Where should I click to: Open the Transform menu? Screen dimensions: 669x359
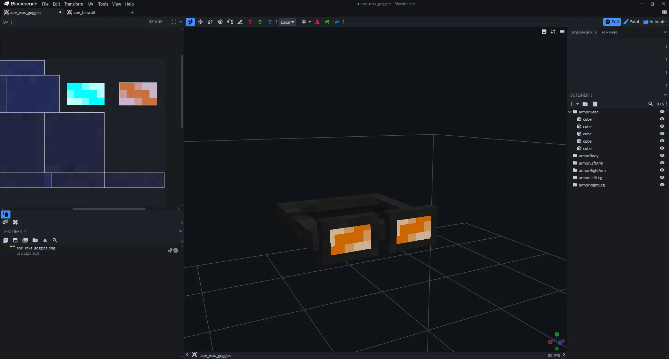pos(74,4)
